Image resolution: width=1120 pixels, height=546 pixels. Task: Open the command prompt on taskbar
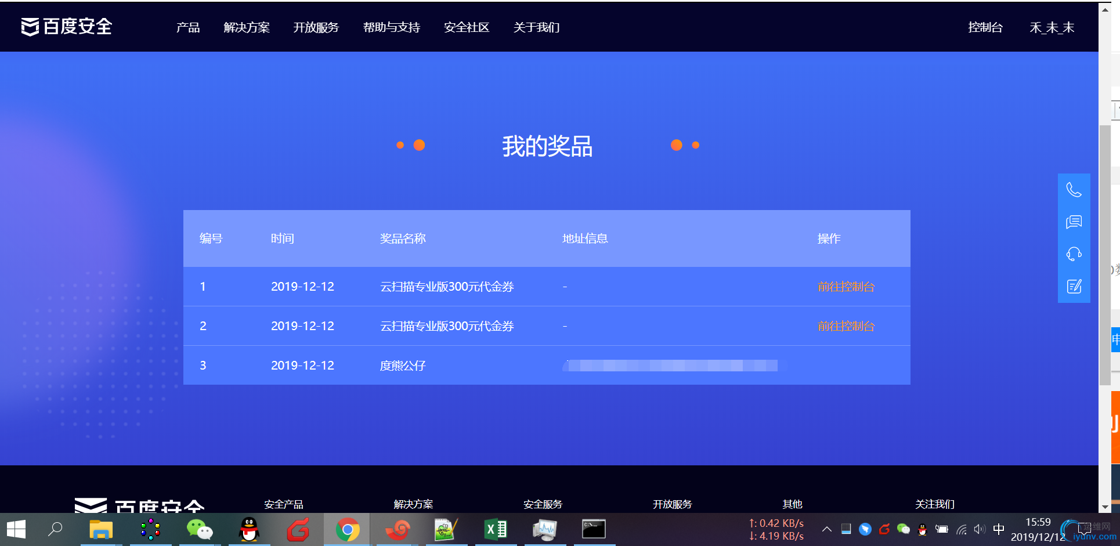pos(594,529)
